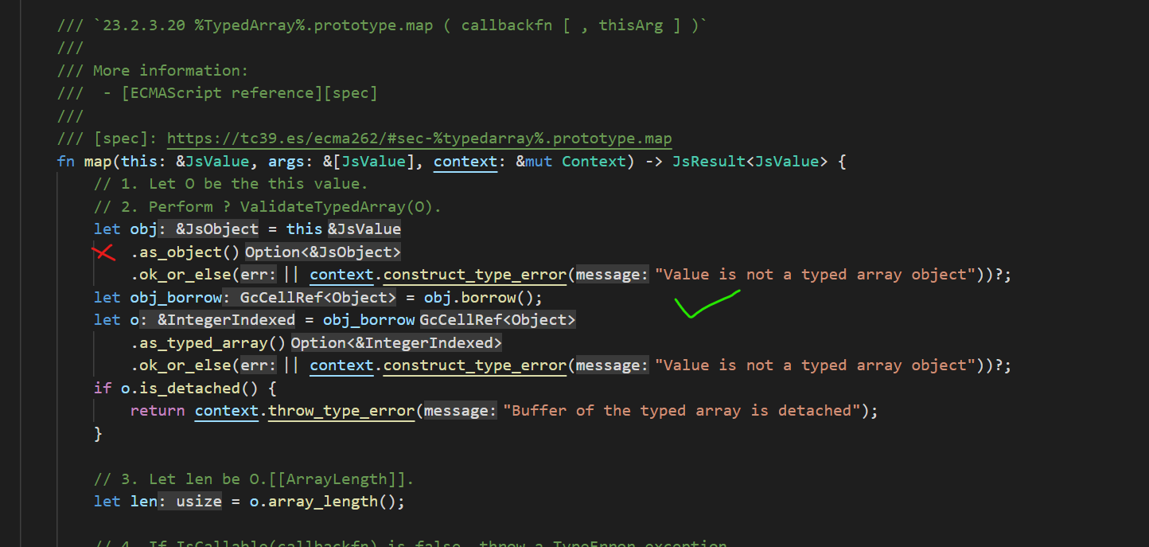This screenshot has height=547, width=1149.
Task: Click 'construct_type_error' on the line after .as_typed_array()
Action: click(x=474, y=365)
